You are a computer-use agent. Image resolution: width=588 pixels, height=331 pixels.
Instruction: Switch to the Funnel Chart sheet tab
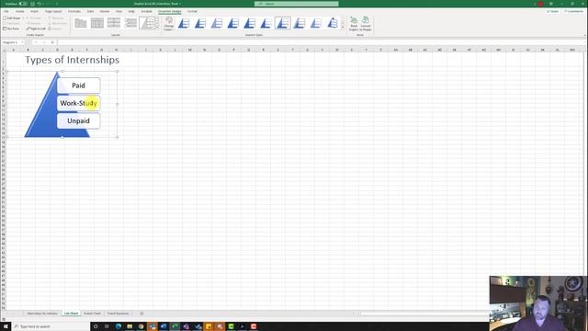(92, 314)
